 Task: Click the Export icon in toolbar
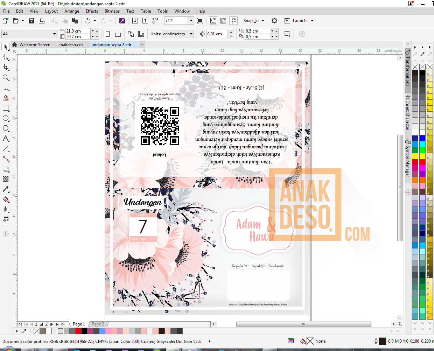(x=145, y=21)
